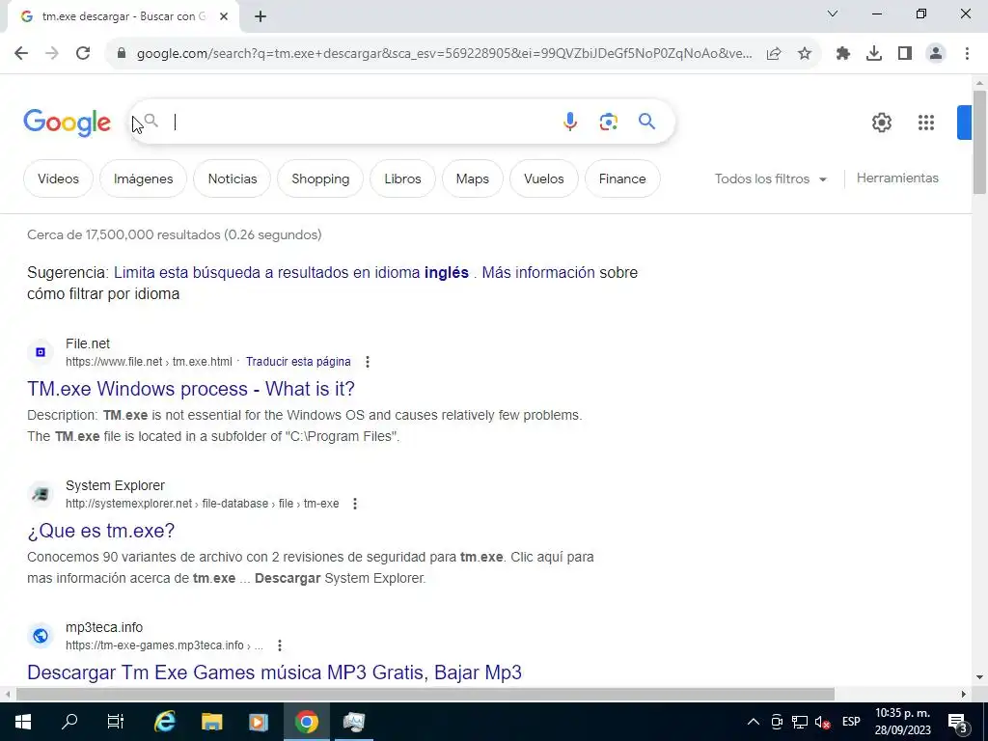Go forward with the forward arrow
This screenshot has width=988, height=741.
pyautogui.click(x=52, y=54)
